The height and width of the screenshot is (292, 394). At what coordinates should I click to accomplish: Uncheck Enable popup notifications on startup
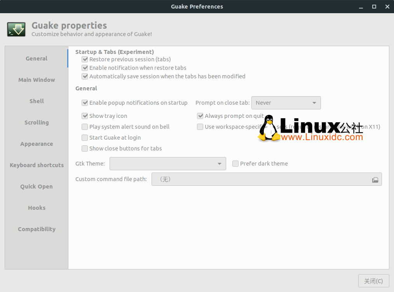point(85,103)
